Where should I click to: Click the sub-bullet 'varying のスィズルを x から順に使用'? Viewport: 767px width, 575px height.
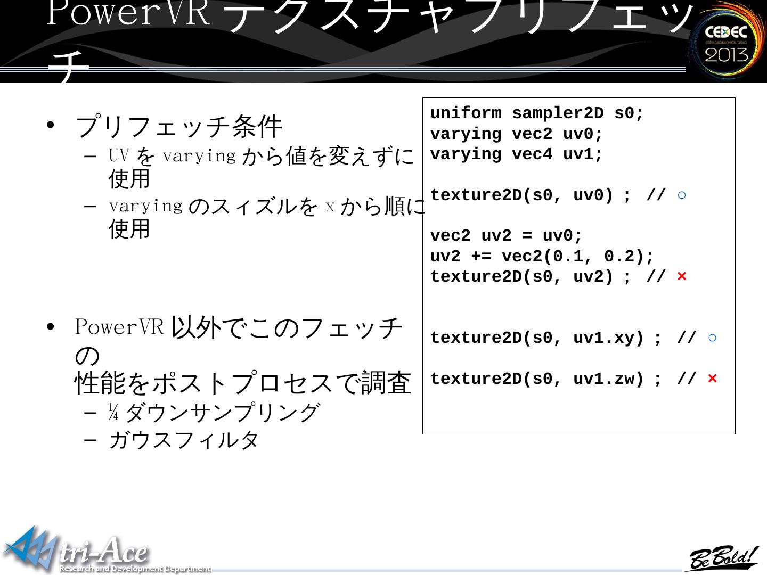click(267, 218)
